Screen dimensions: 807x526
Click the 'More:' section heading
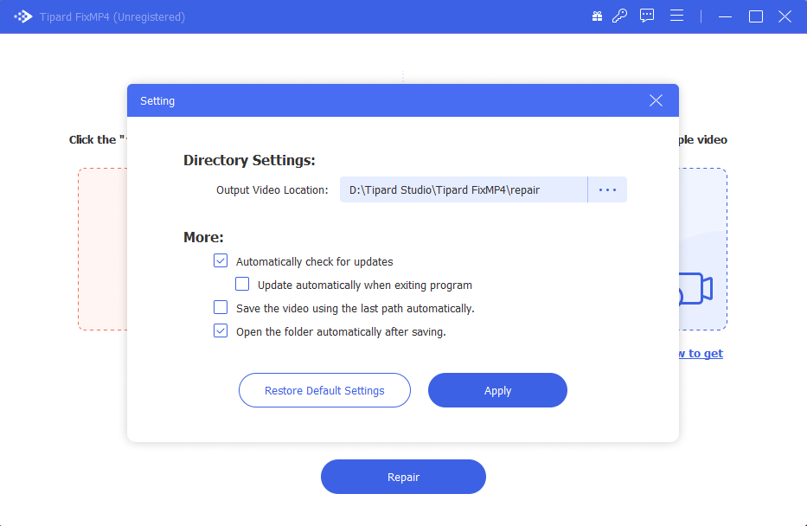[x=204, y=237]
